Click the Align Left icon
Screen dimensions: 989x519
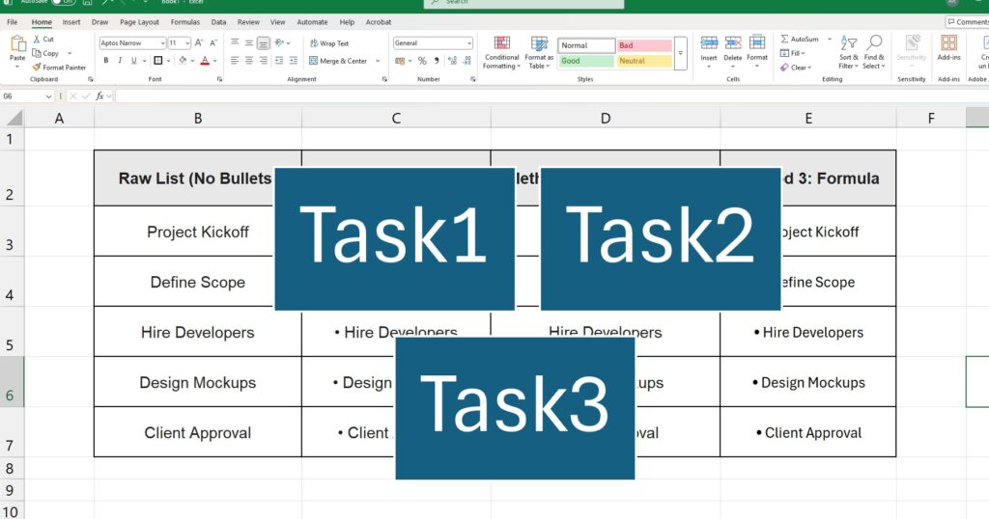235,61
